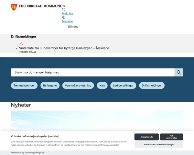
Task: Open Administrer cookie-innstillinger
Action: (x=159, y=144)
